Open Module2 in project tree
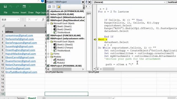This screenshot has width=177, height=99. pos(61,63)
